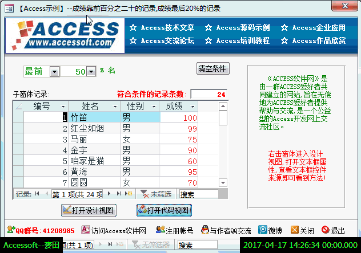The width and height of the screenshot is (361, 253).
Task: Select the name cell 金宇
Action: coord(94,150)
